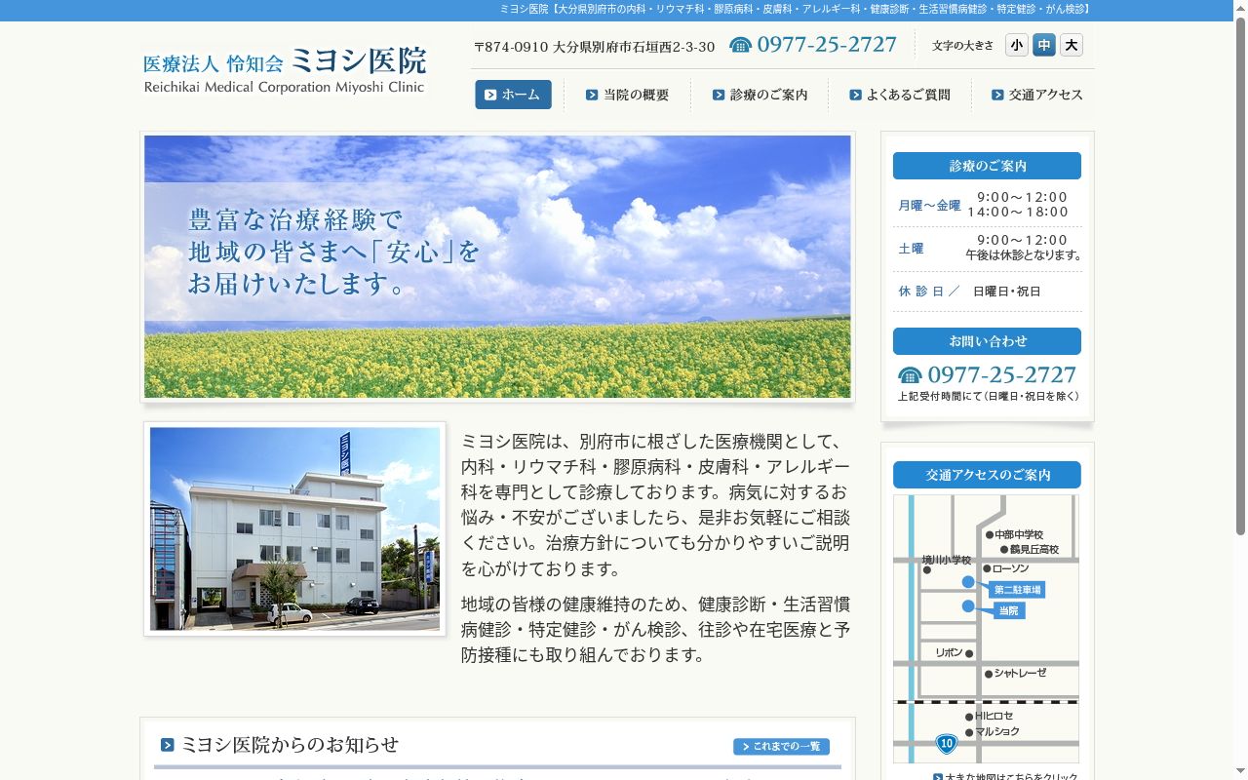Open 交通アクセス navigation item
Image resolution: width=1248 pixels, height=780 pixels.
[x=1037, y=95]
